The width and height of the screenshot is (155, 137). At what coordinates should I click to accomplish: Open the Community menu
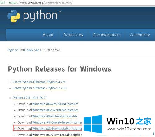140,35
